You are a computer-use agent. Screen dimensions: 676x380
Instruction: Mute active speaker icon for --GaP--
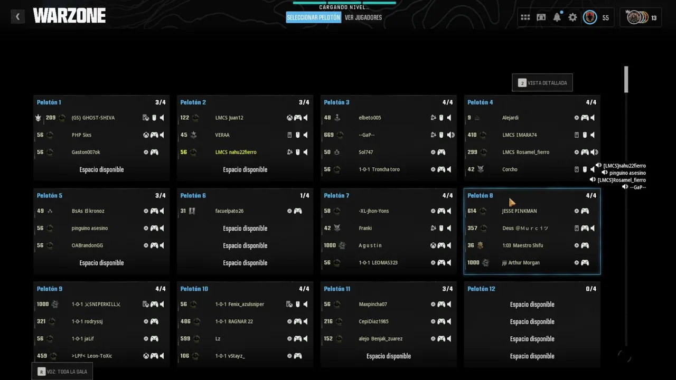(450, 135)
